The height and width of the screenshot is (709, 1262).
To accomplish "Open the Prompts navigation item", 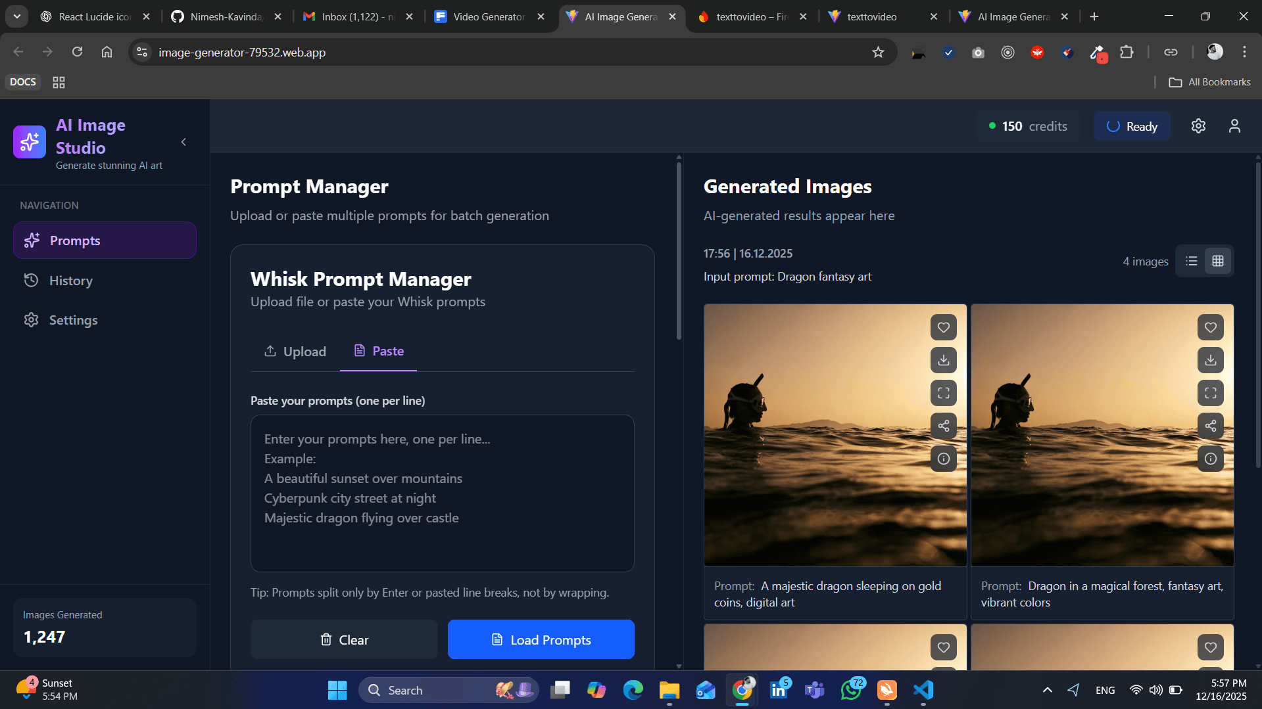I will [105, 240].
